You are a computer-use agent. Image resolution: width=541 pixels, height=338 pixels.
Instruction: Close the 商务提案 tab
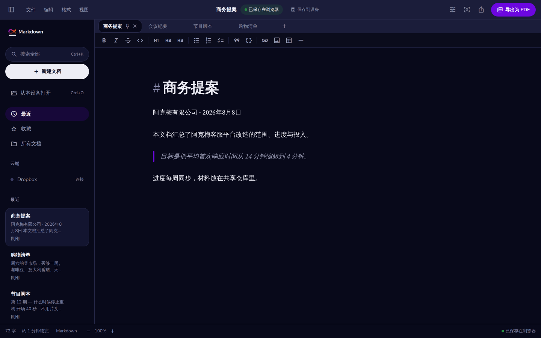(x=135, y=26)
